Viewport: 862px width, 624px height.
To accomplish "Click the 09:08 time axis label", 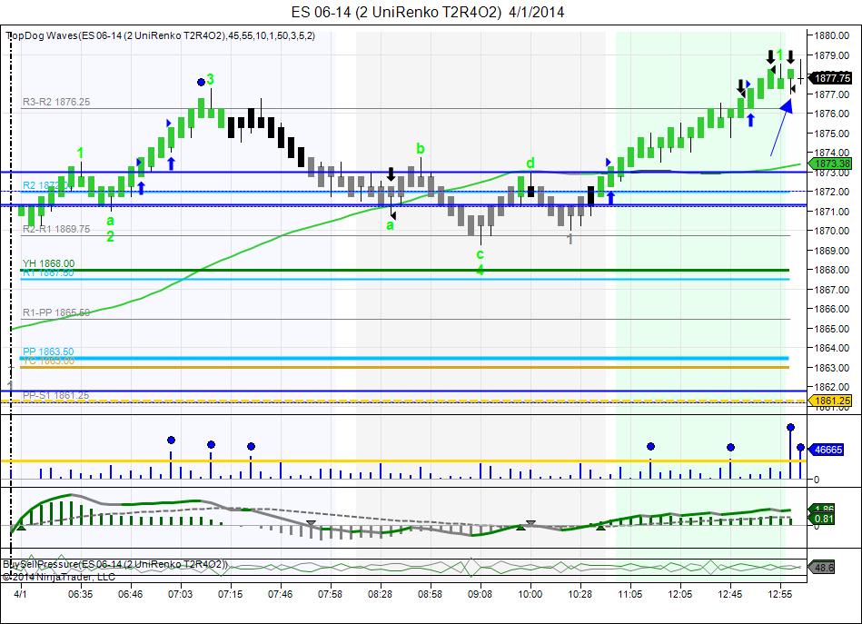I will point(480,594).
